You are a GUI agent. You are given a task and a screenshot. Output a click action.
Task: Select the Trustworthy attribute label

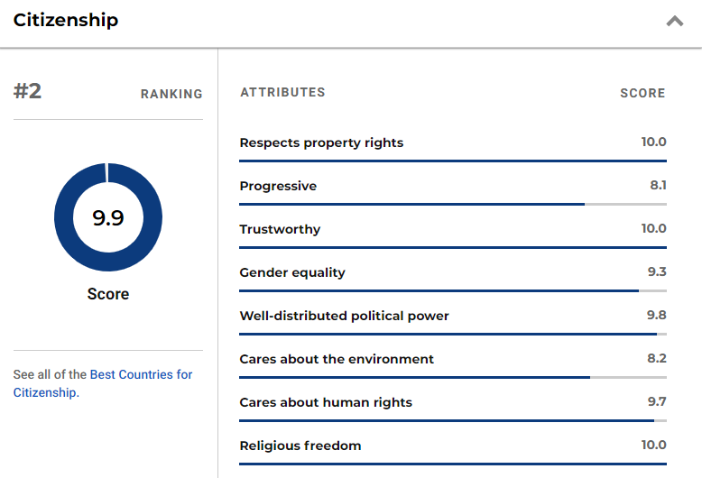click(x=280, y=229)
